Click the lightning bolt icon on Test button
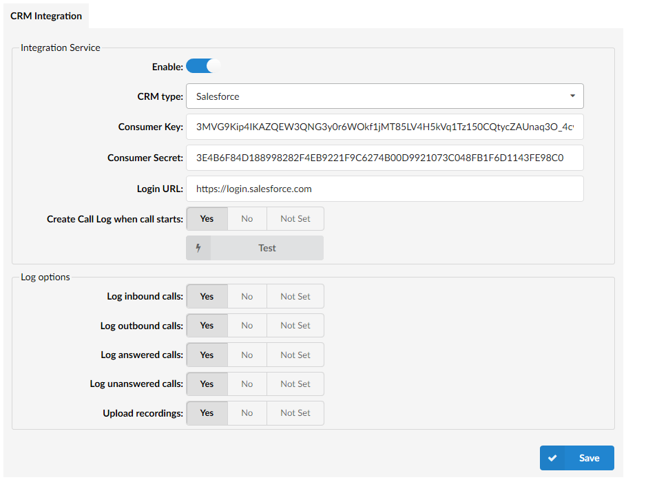This screenshot has height=502, width=657. tap(199, 248)
